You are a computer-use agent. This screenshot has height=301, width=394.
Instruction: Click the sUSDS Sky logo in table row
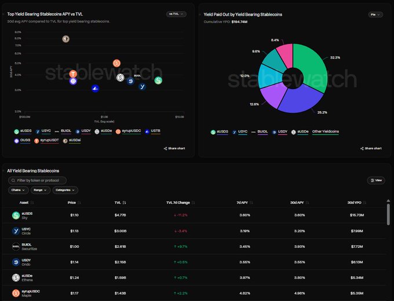(16, 215)
